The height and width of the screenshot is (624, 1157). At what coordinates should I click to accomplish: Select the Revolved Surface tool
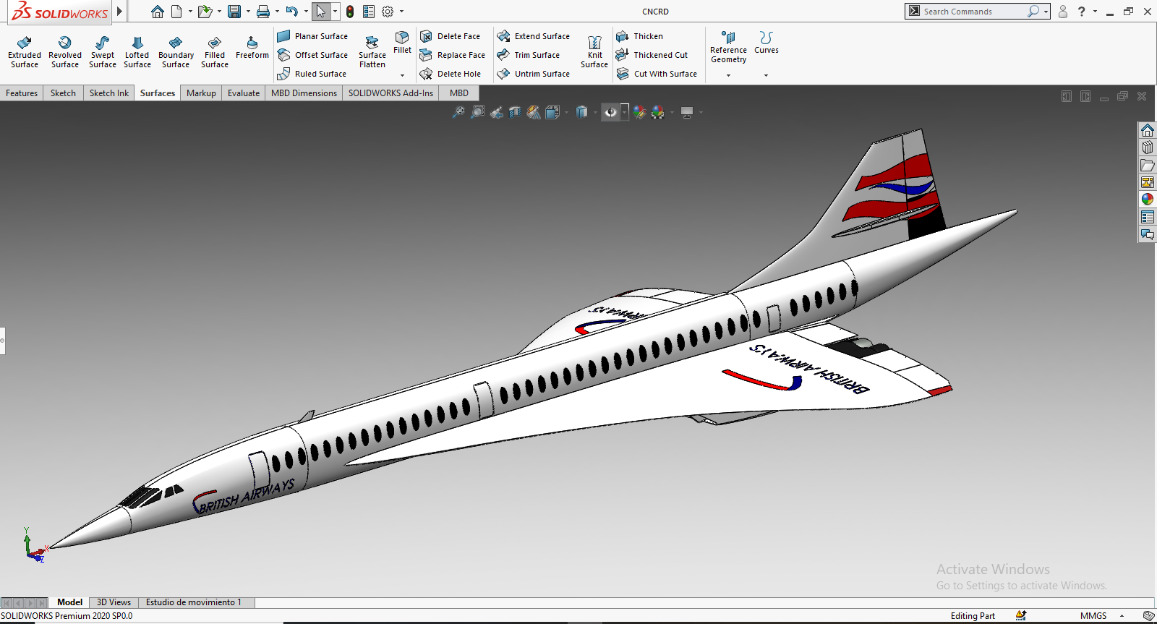(x=65, y=52)
